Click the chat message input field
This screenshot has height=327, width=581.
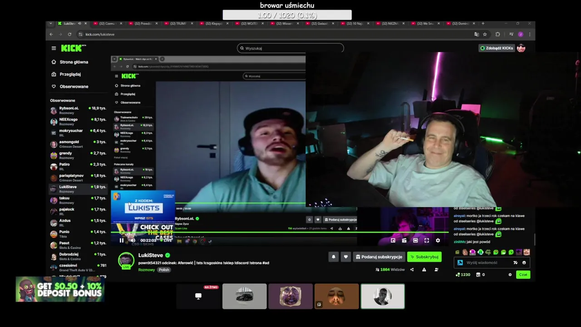488,263
